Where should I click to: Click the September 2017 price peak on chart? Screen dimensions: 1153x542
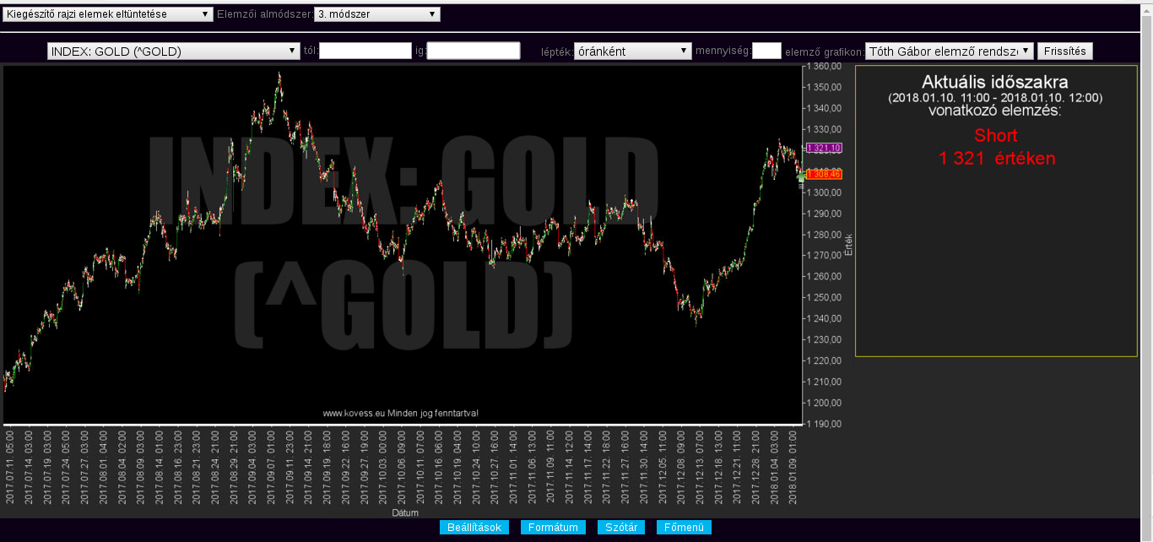coord(279,76)
